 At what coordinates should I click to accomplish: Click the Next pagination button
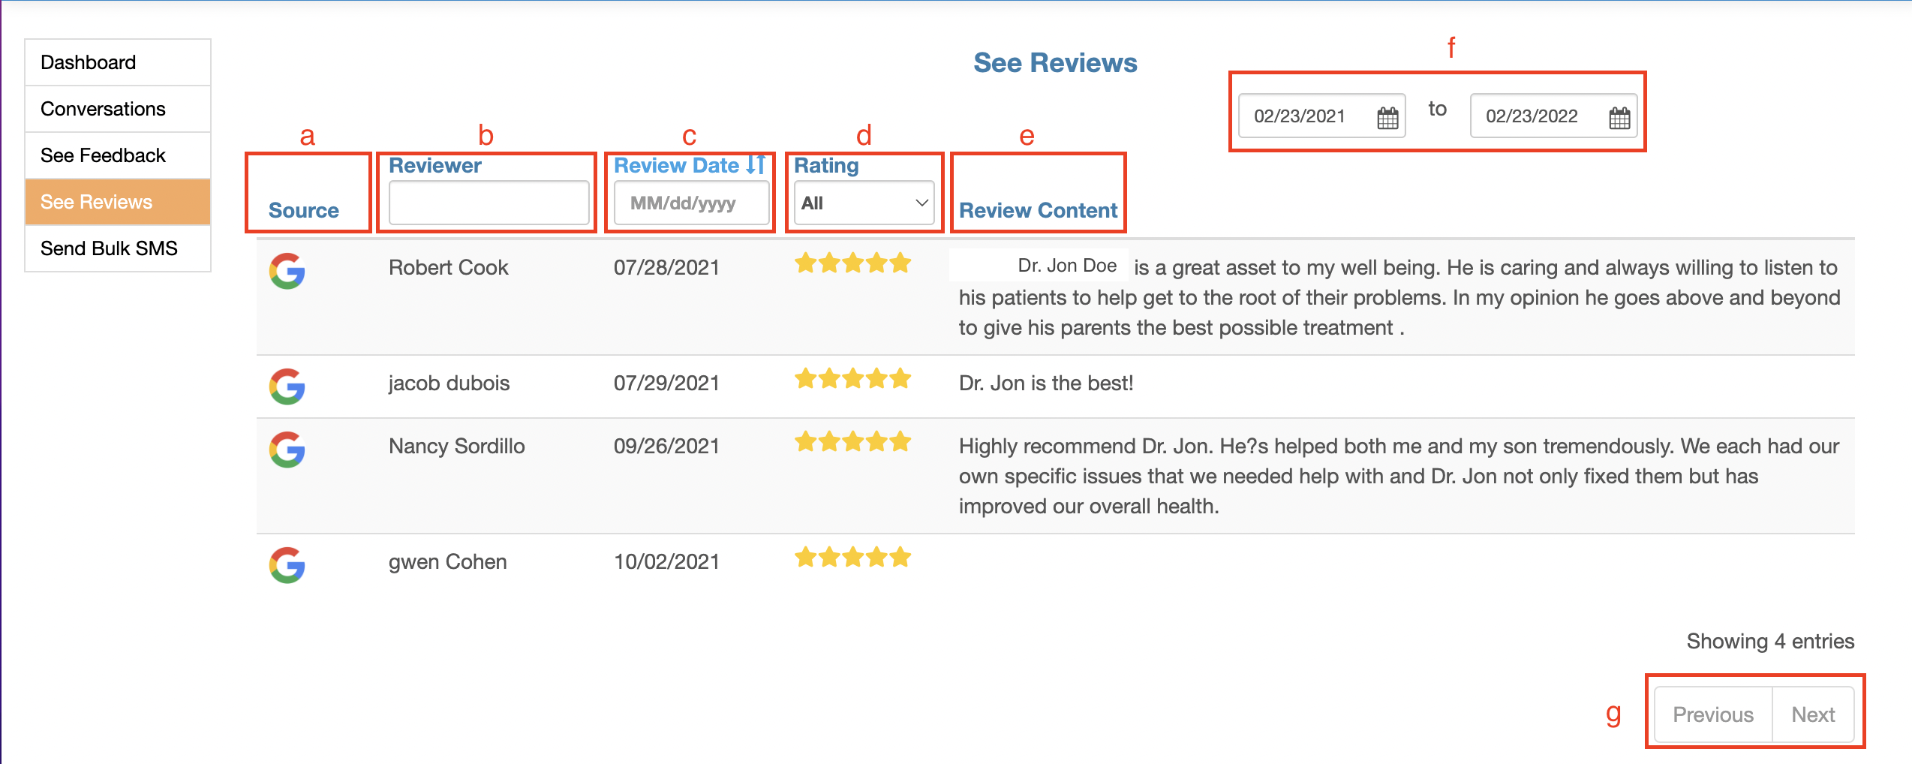1813,714
